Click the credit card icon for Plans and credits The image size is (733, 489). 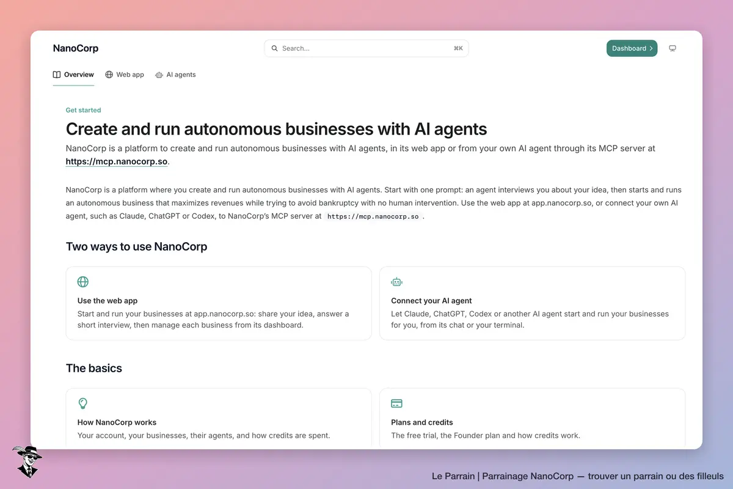point(397,403)
